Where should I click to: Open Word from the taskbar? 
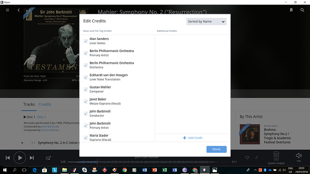click(x=145, y=170)
